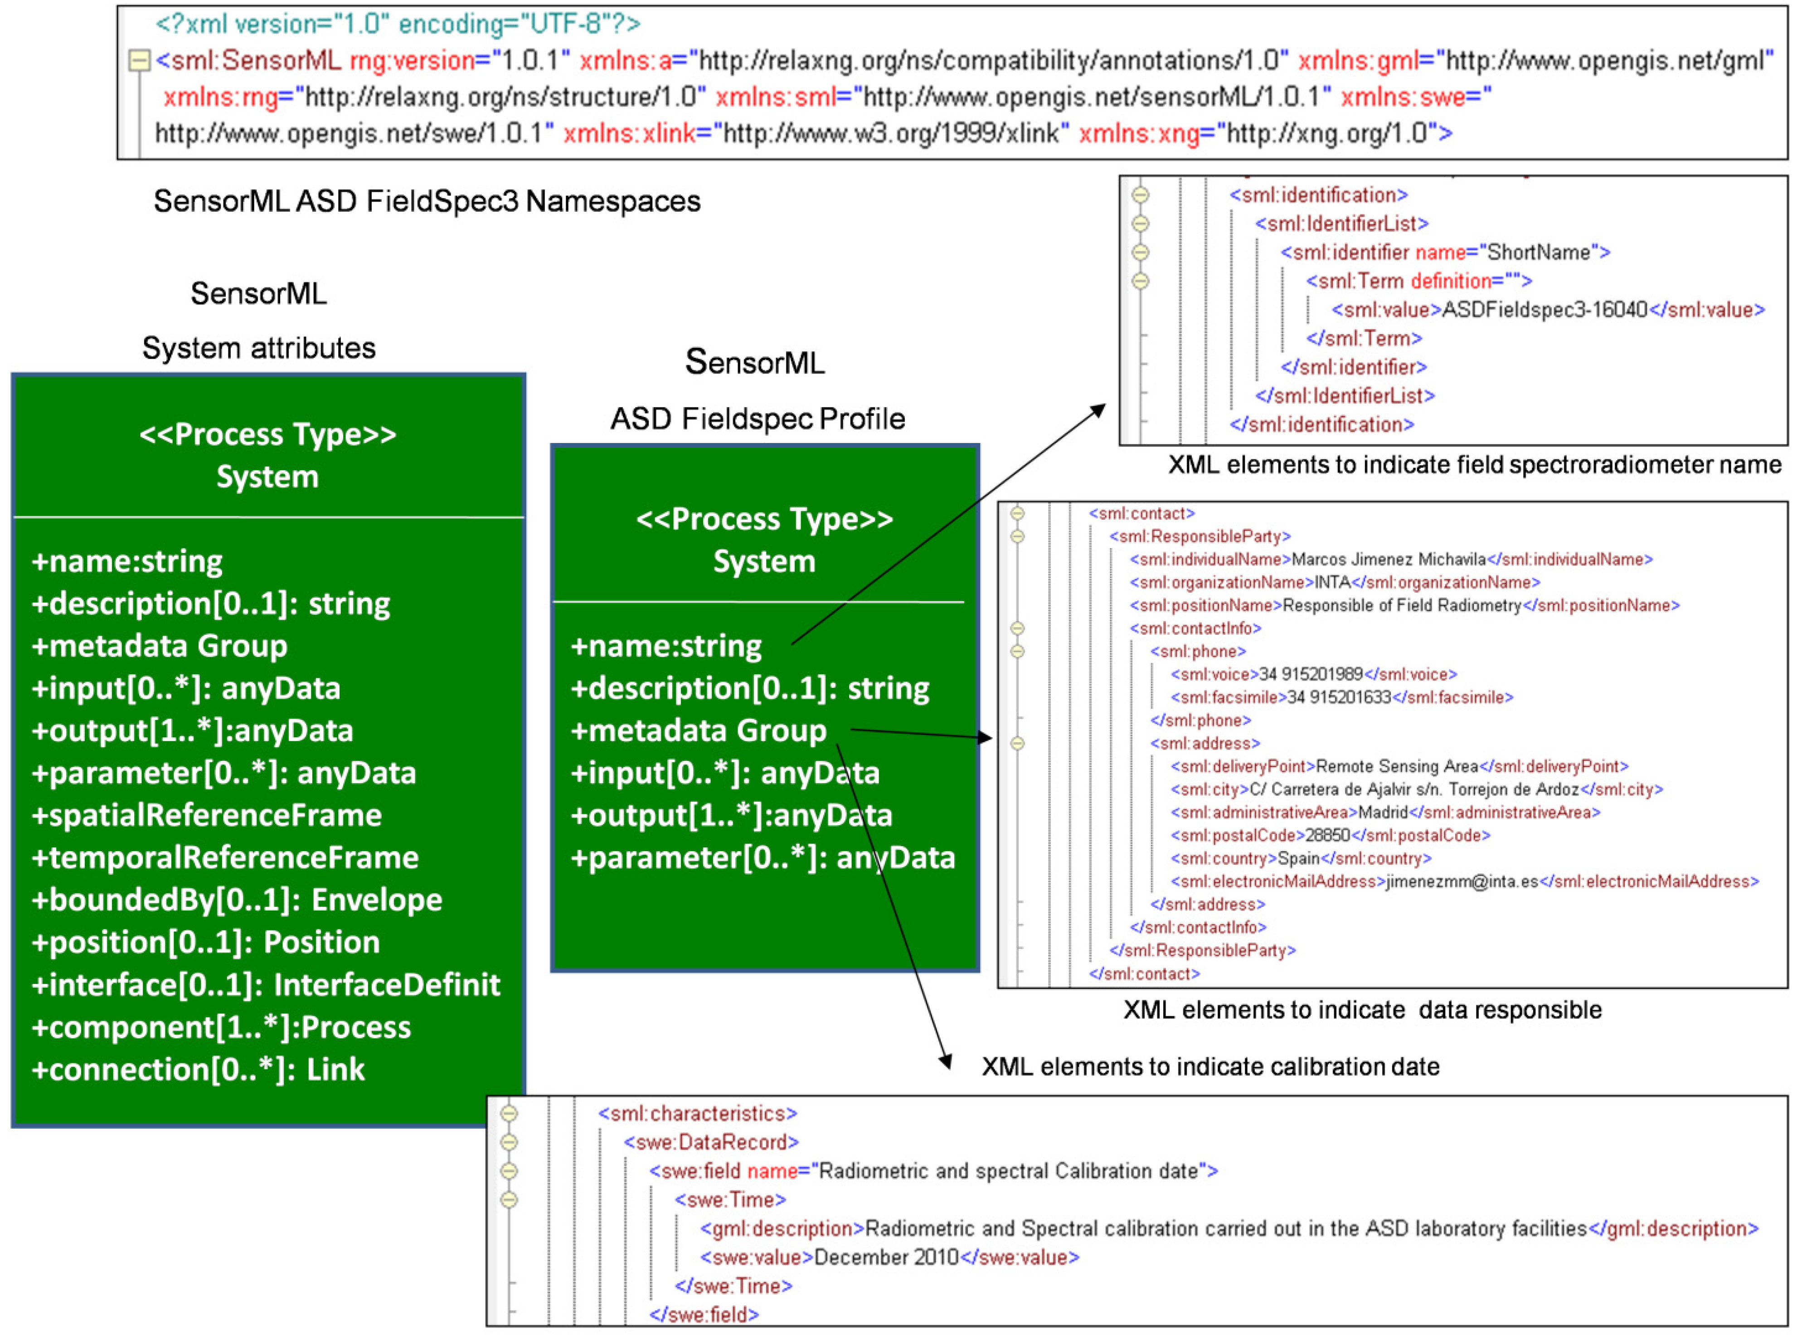
Task: Collapse the sml:ResponsibleParty element
Action: point(1018,536)
